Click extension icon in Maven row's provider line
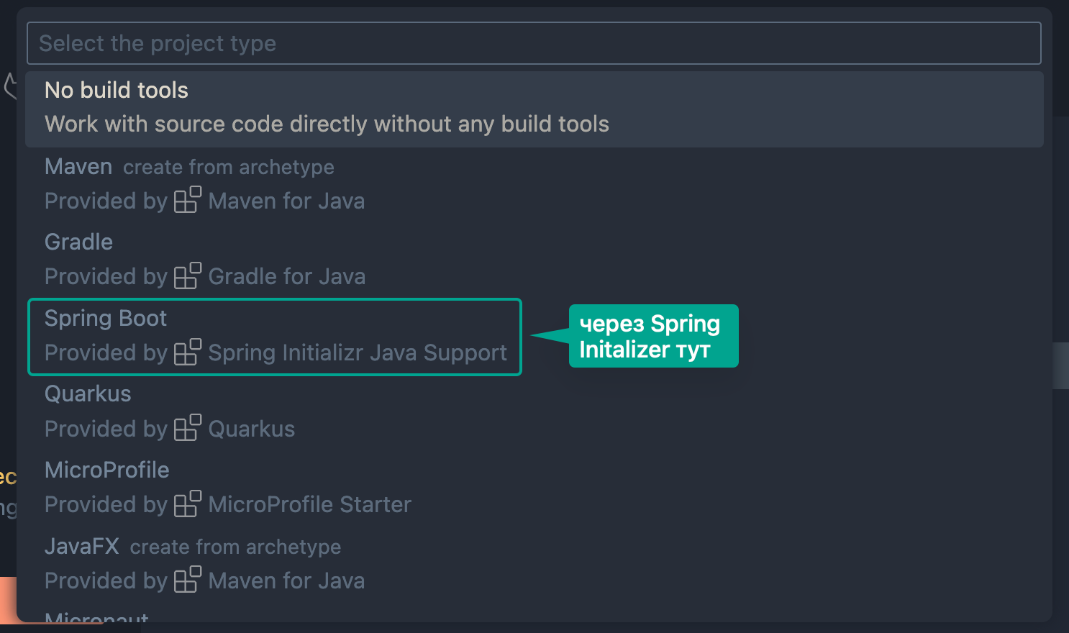 188,200
